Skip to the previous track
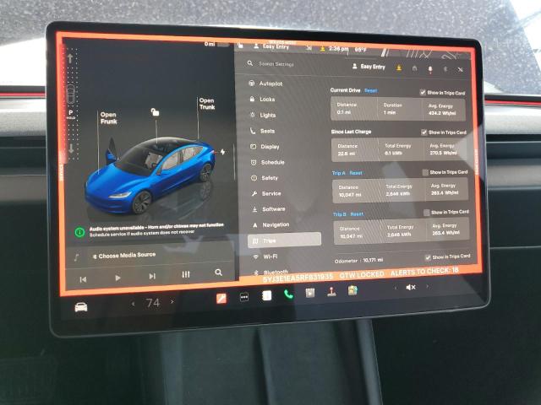The width and height of the screenshot is (541, 405). (83, 279)
